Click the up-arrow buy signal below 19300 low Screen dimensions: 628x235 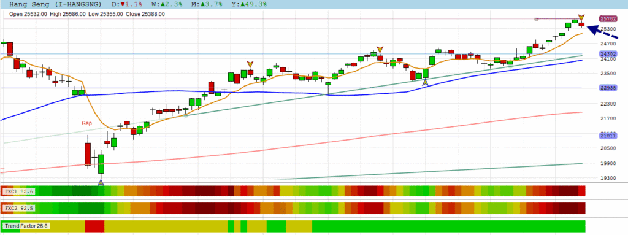(101, 182)
